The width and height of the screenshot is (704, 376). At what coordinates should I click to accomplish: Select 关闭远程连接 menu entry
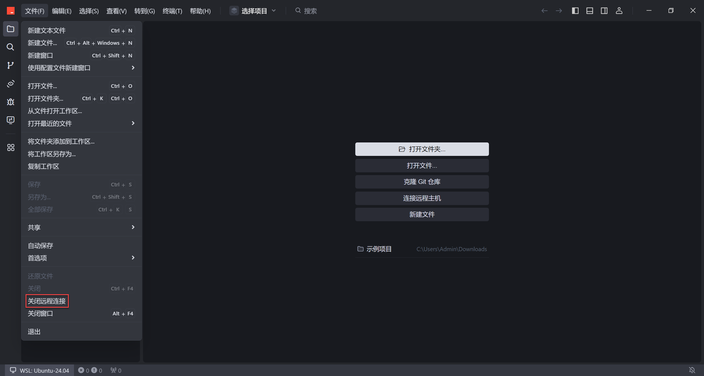click(47, 301)
